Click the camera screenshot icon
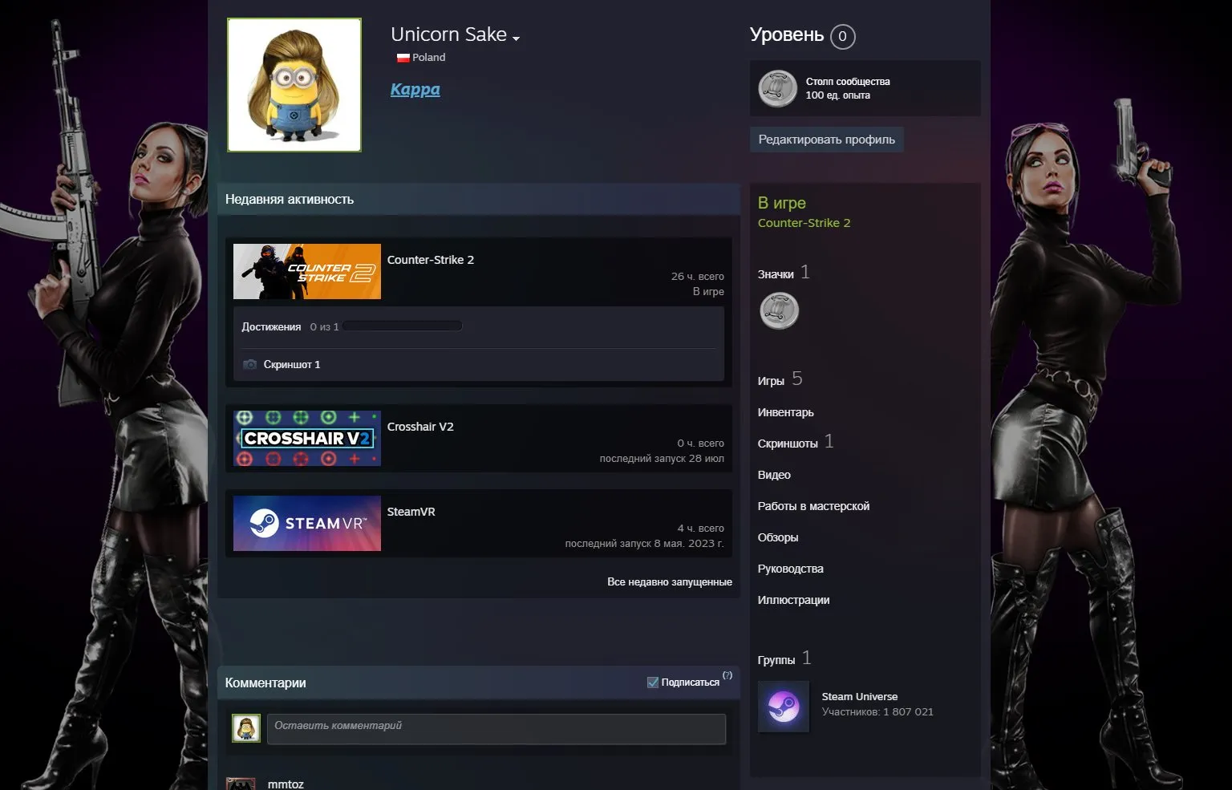1232x790 pixels. point(249,364)
